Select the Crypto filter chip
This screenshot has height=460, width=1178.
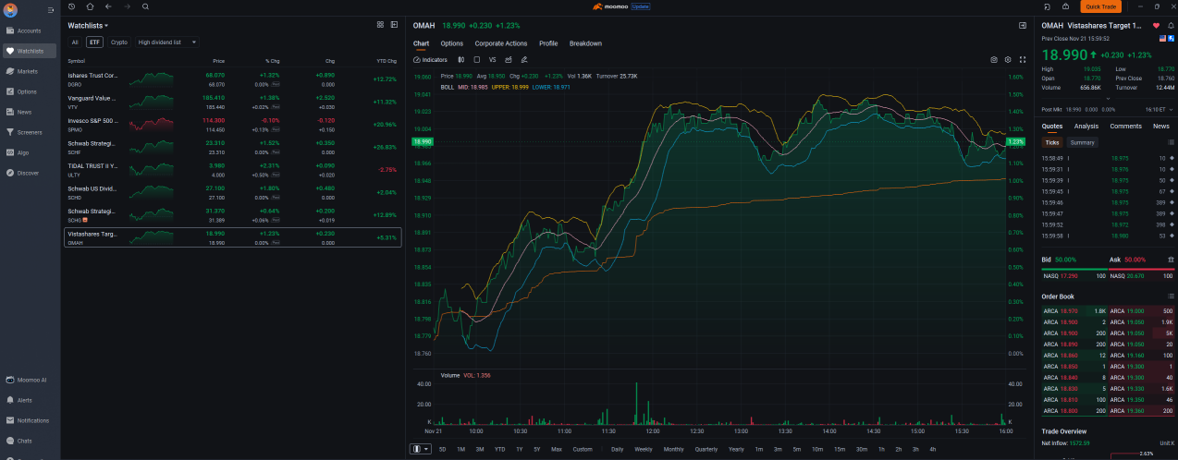(119, 42)
